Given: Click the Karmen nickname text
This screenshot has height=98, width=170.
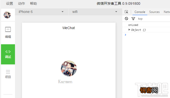Looking at the screenshot, I should coord(65,82).
